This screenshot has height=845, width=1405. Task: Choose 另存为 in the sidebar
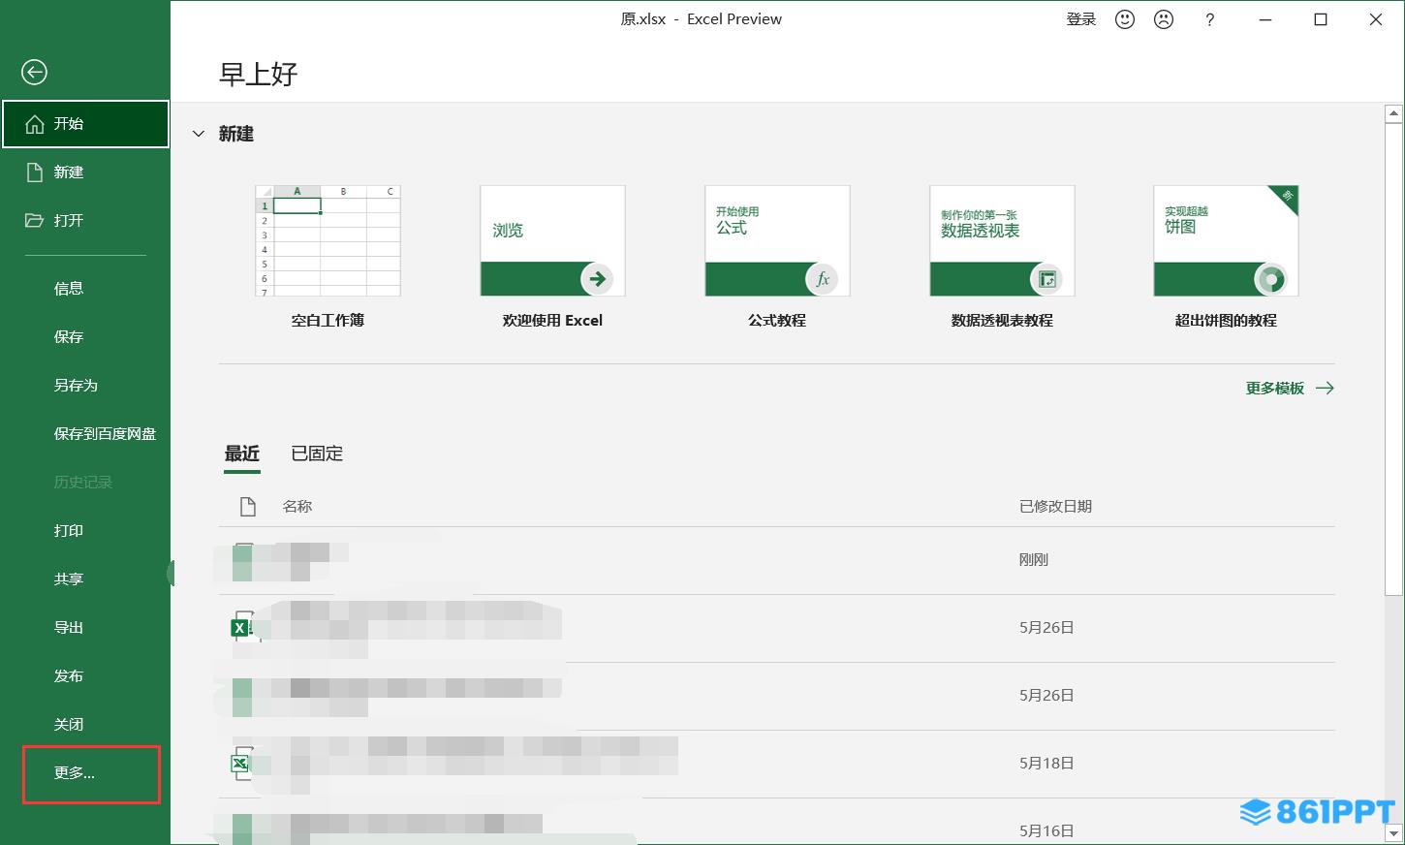(x=85, y=386)
